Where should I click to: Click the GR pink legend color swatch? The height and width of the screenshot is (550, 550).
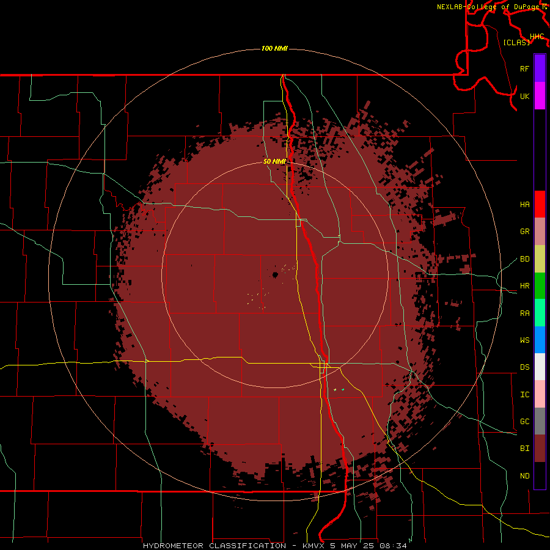[x=540, y=232]
